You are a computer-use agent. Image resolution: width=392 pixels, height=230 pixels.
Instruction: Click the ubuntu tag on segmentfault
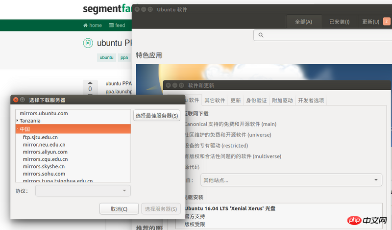point(106,57)
